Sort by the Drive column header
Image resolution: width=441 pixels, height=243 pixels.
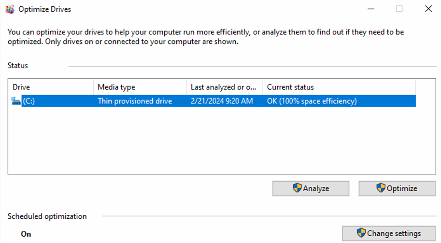pyautogui.click(x=51, y=87)
